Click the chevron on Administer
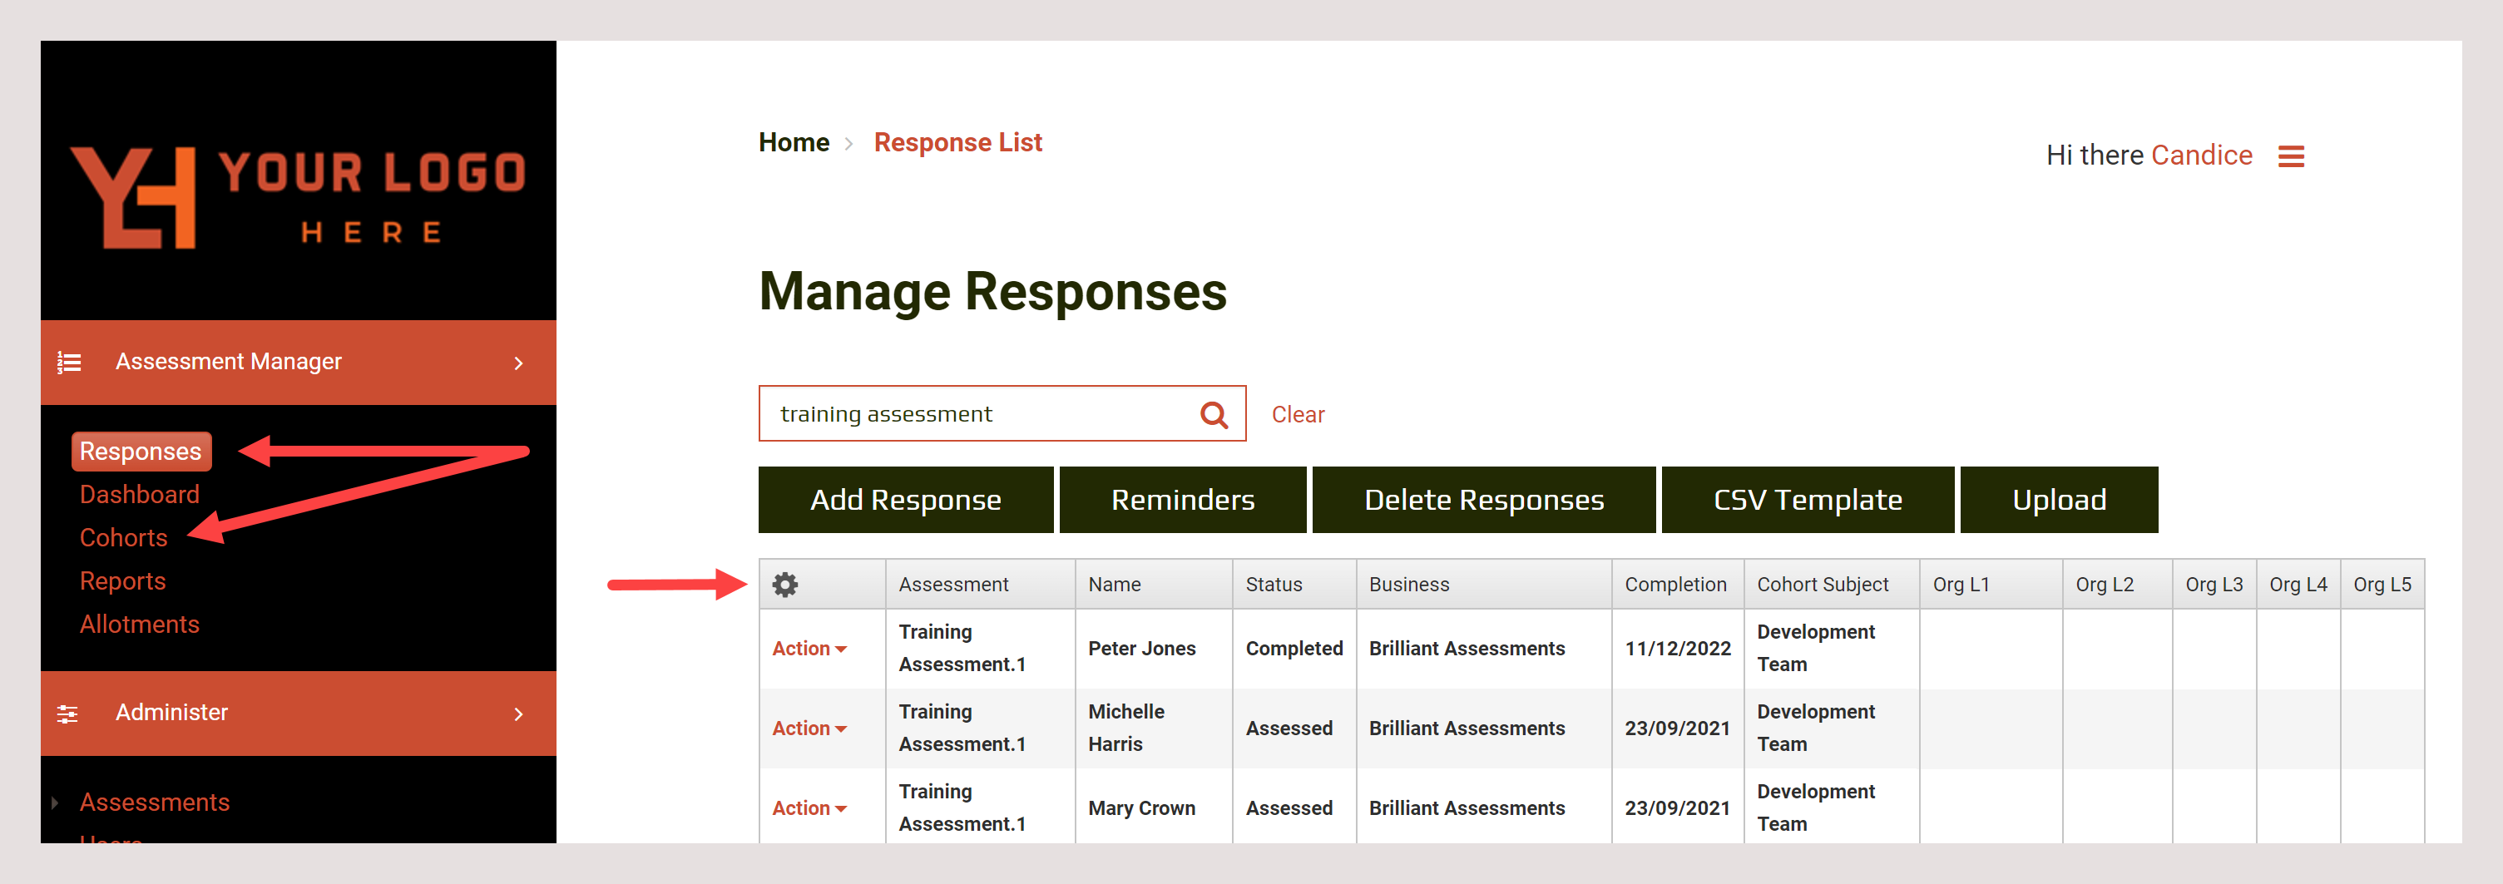This screenshot has width=2503, height=884. pyautogui.click(x=518, y=714)
